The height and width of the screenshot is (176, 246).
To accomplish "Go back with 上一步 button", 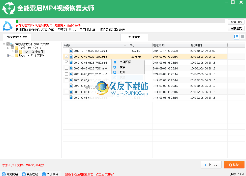I will click(211, 165).
